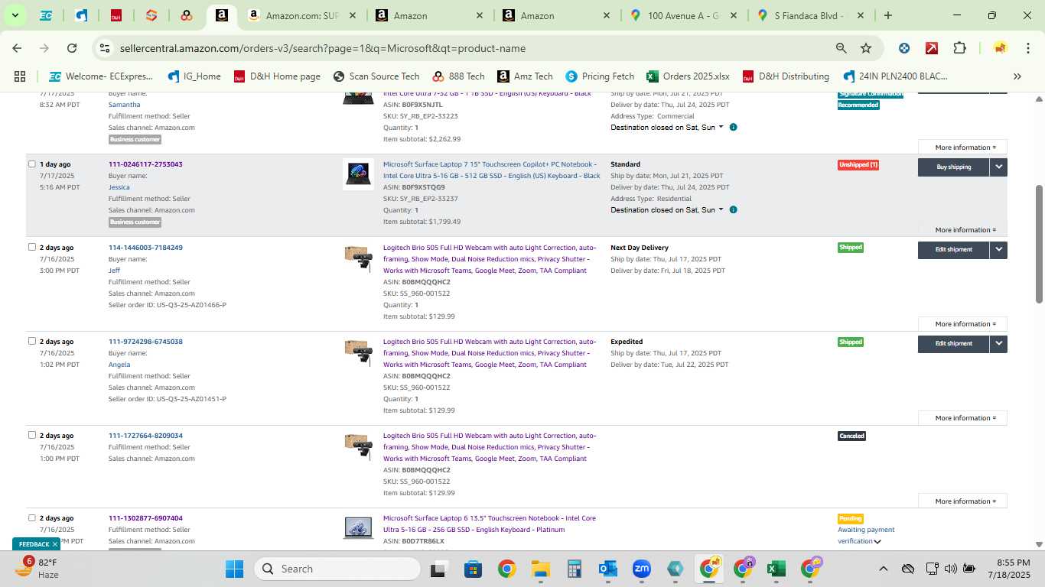
Task: Open the 24IN PLN2400 BLAC bookmark
Action: click(x=895, y=76)
